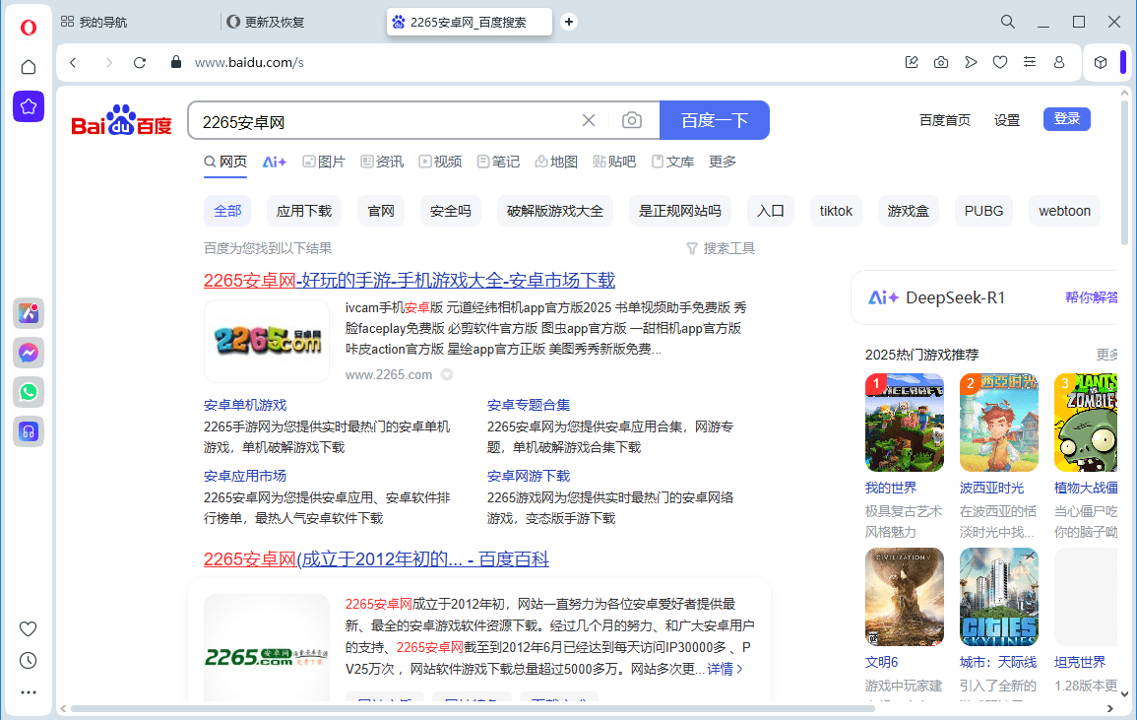The height and width of the screenshot is (720, 1137).
Task: Clear the search box with the X
Action: (588, 119)
